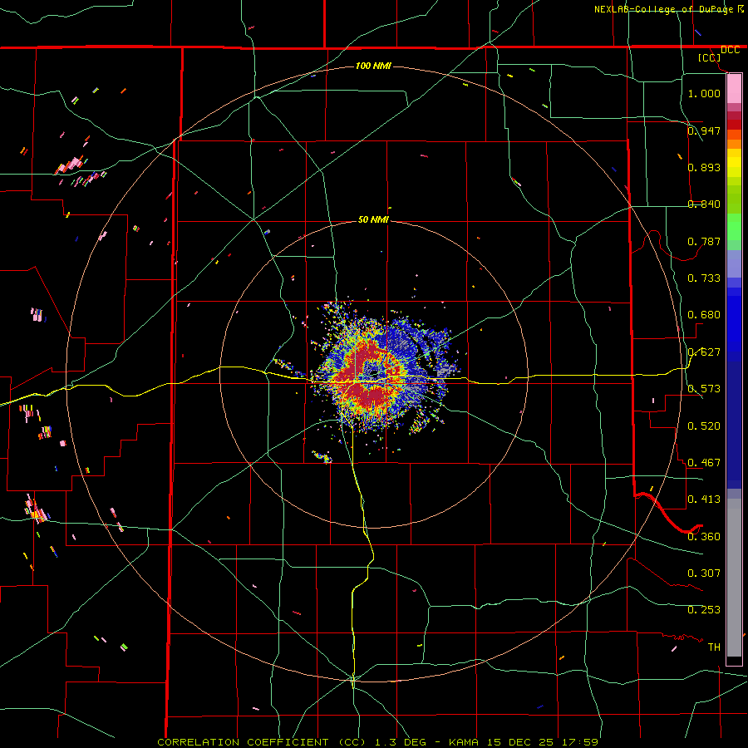Pick the gray segment of the color bar
748x748 pixels.
click(734, 578)
